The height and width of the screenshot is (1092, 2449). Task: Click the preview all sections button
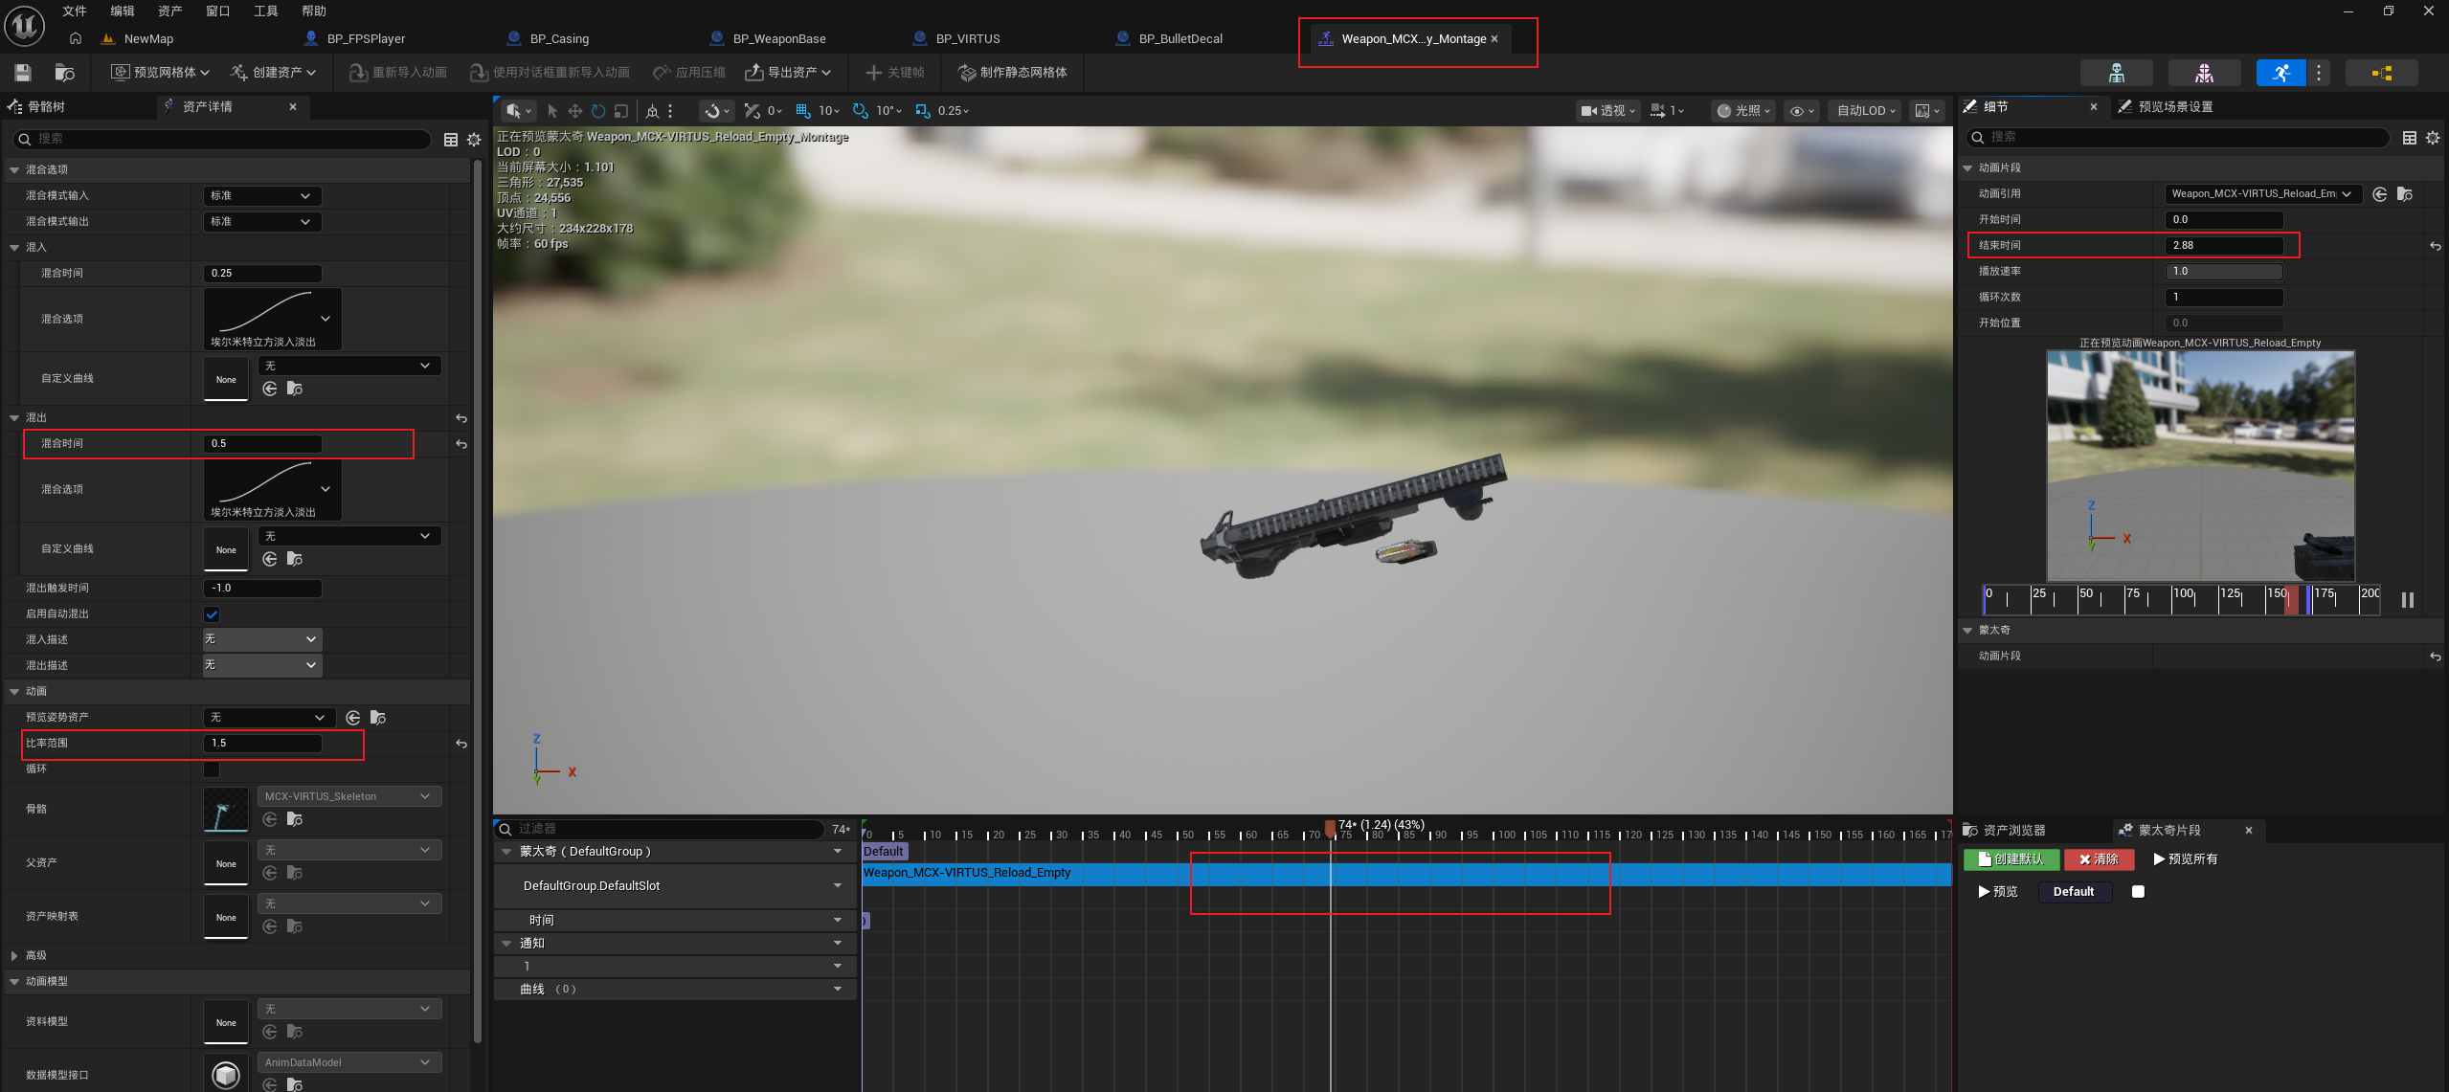(2186, 859)
